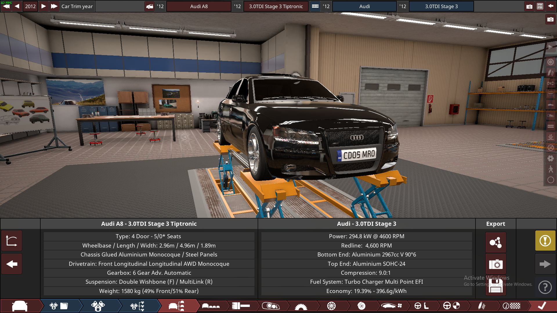Click the car model icon in top bar
Image resolution: width=557 pixels, height=313 pixels.
click(x=150, y=6)
